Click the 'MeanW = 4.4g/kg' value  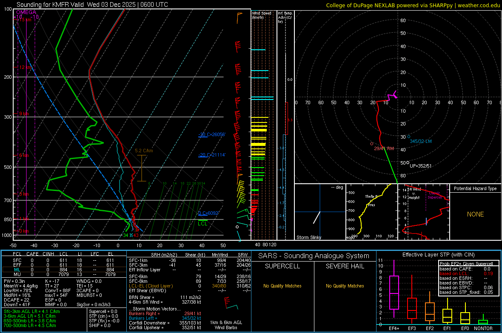click(x=21, y=286)
